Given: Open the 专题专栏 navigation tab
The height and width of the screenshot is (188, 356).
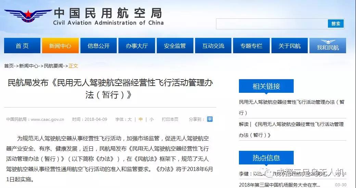Looking at the screenshot, I should point(251,46).
